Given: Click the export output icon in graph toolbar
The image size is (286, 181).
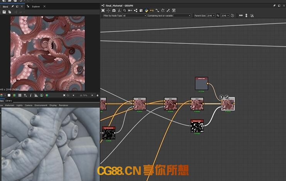Looking at the screenshot, I should pyautogui.click(x=174, y=10).
